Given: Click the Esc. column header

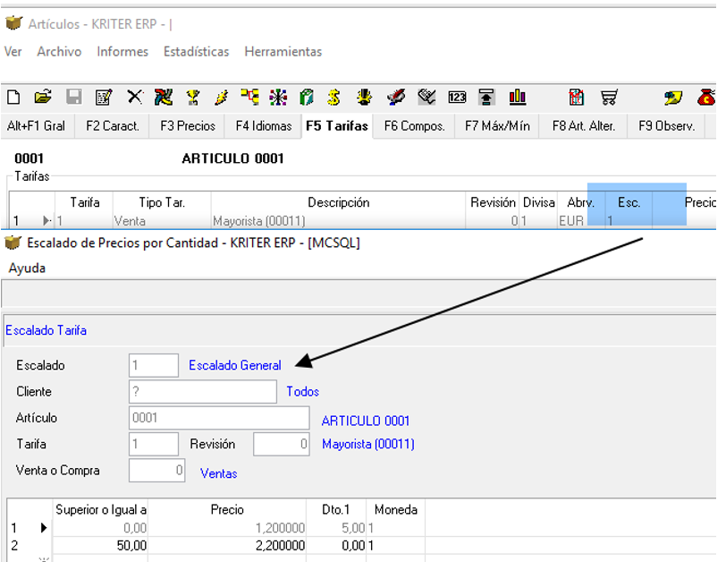Looking at the screenshot, I should pyautogui.click(x=629, y=203).
